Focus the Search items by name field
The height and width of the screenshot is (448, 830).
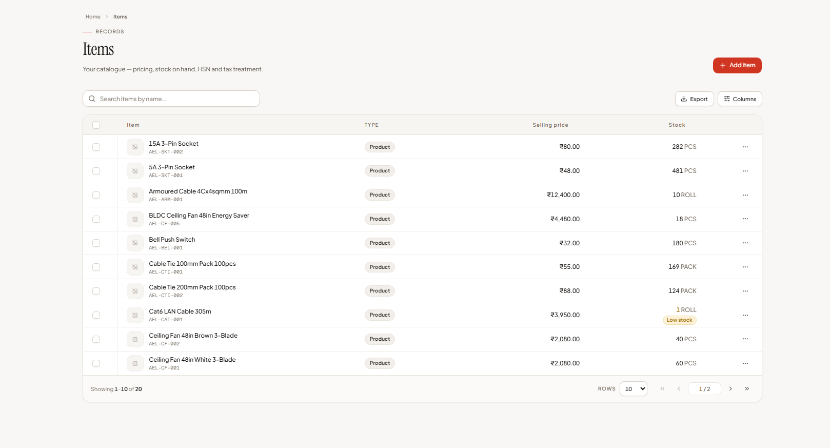point(171,99)
